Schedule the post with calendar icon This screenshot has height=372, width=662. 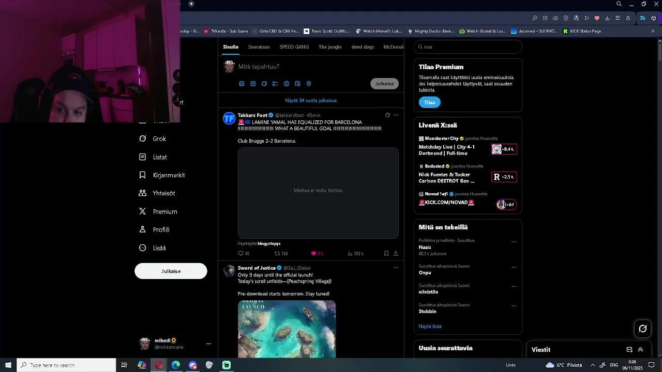point(297,84)
